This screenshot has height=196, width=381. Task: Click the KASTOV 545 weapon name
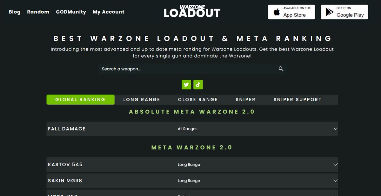tap(65, 165)
